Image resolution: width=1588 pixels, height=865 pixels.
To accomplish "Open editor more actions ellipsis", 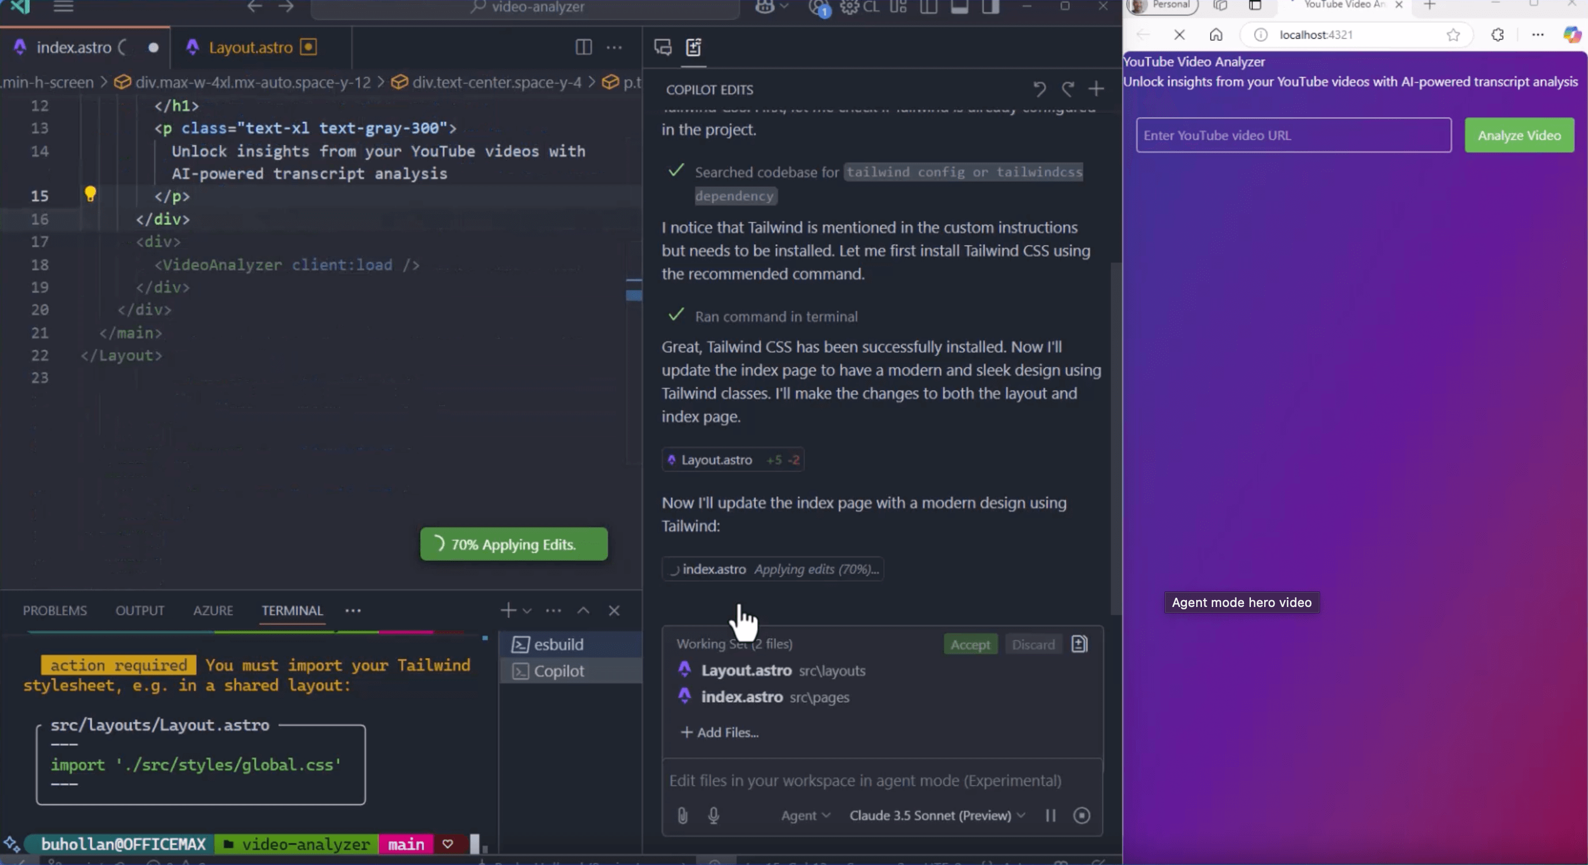I will pos(614,47).
